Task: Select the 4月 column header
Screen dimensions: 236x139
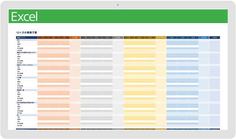Action: 86,38
